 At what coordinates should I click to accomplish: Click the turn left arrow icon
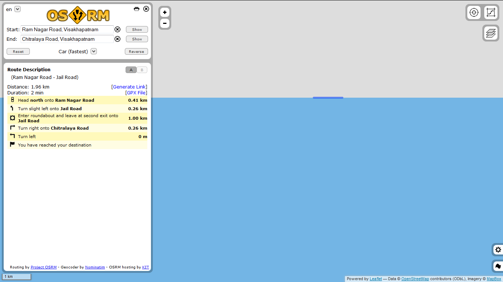[13, 136]
